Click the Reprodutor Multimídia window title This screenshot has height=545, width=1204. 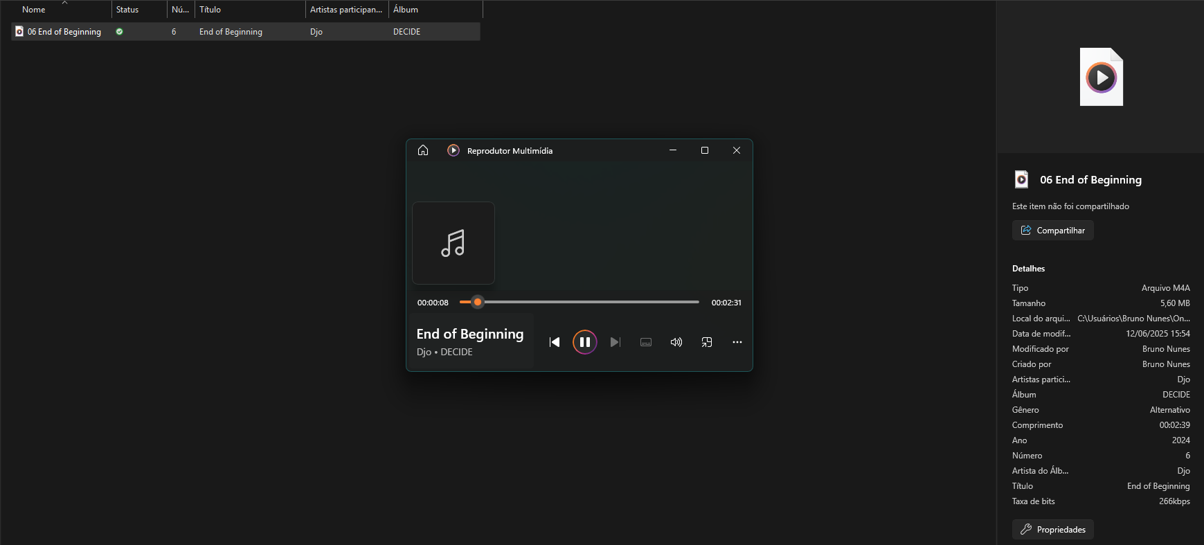pyautogui.click(x=510, y=150)
